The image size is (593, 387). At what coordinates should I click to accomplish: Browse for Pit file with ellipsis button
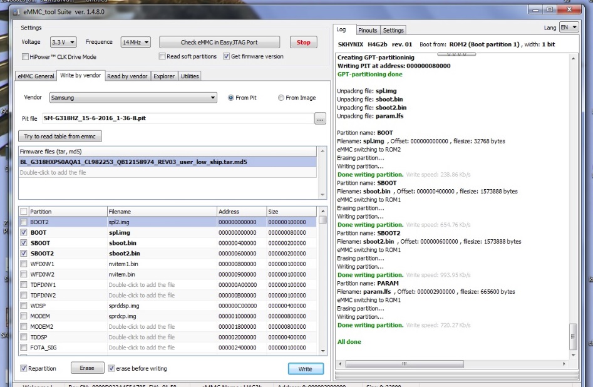pyautogui.click(x=320, y=119)
